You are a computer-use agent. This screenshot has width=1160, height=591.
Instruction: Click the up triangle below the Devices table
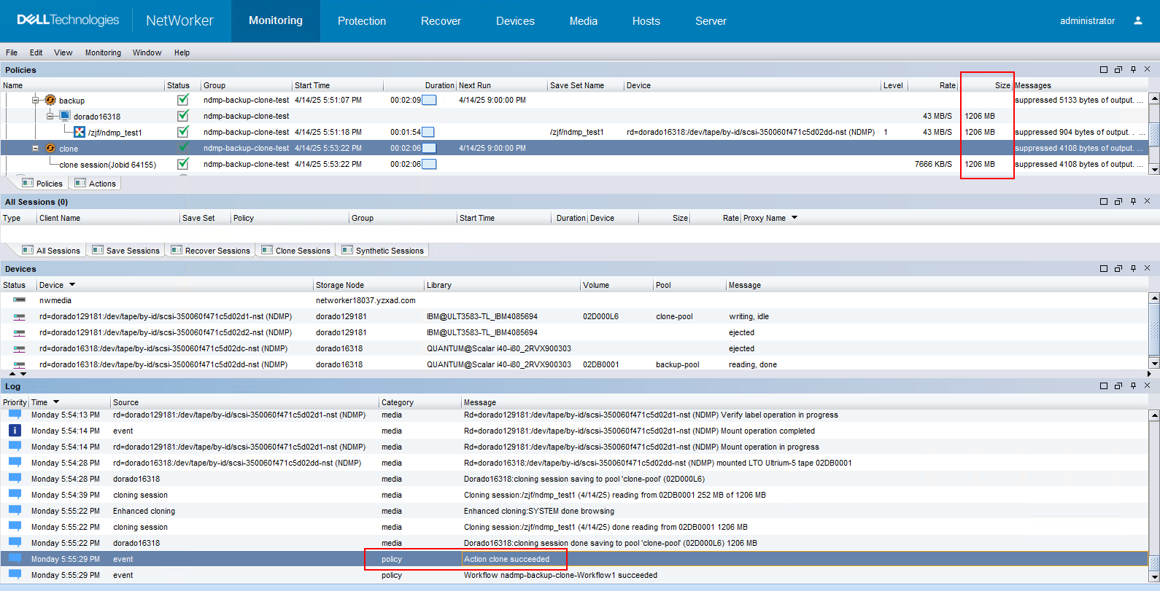coord(12,373)
